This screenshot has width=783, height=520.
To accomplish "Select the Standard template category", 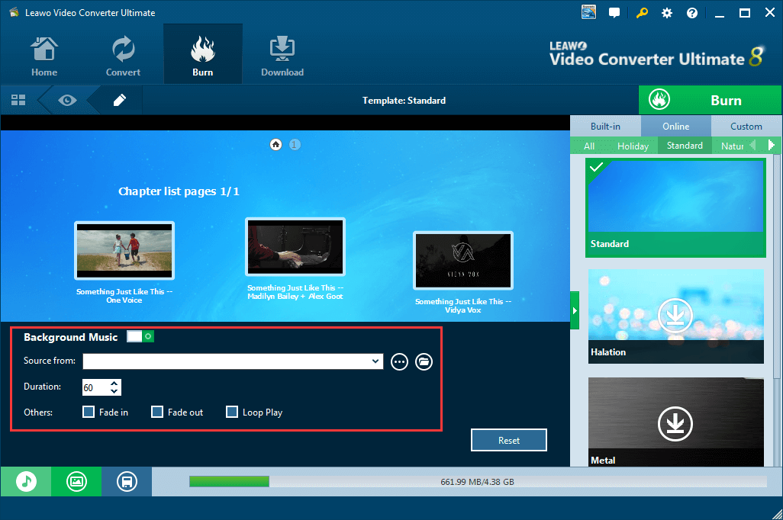I will click(x=685, y=145).
